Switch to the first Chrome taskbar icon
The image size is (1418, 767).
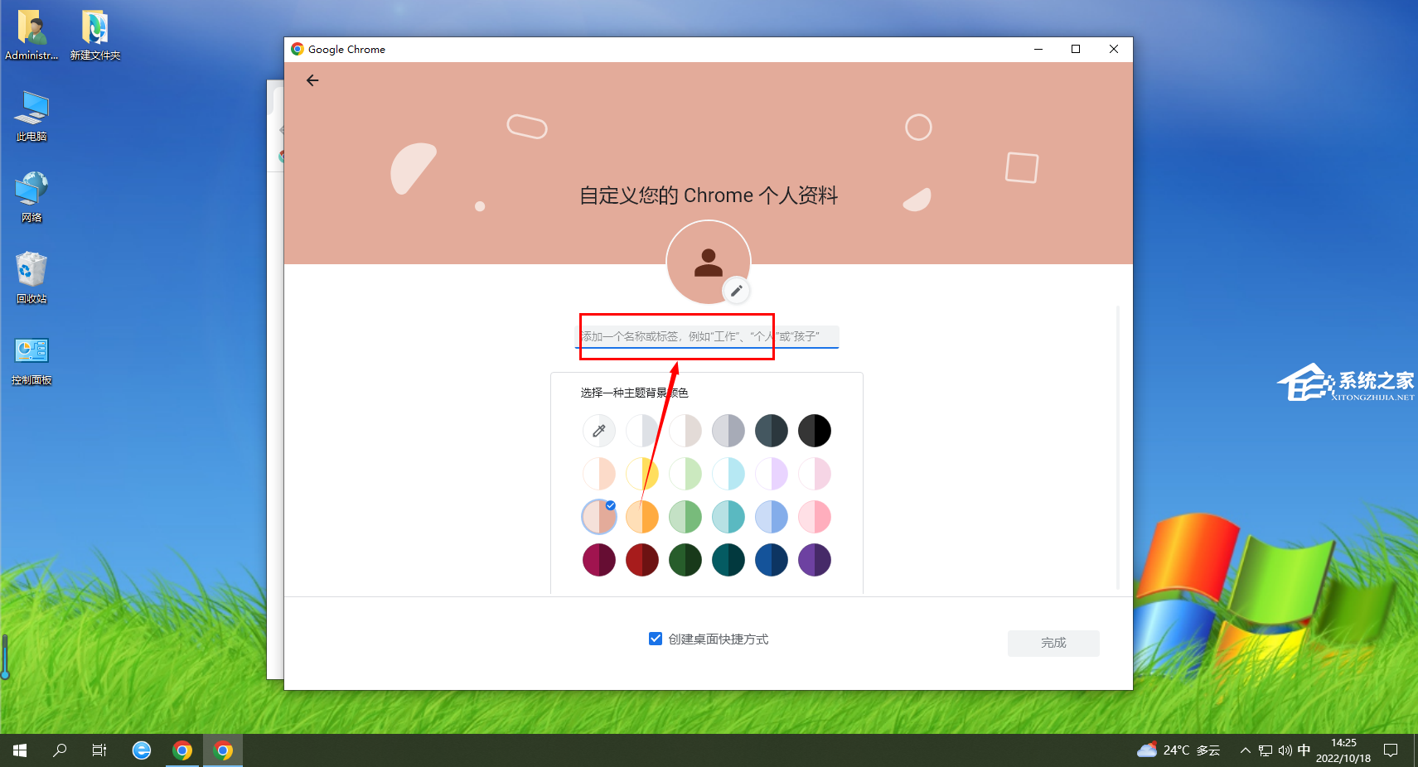pos(182,750)
